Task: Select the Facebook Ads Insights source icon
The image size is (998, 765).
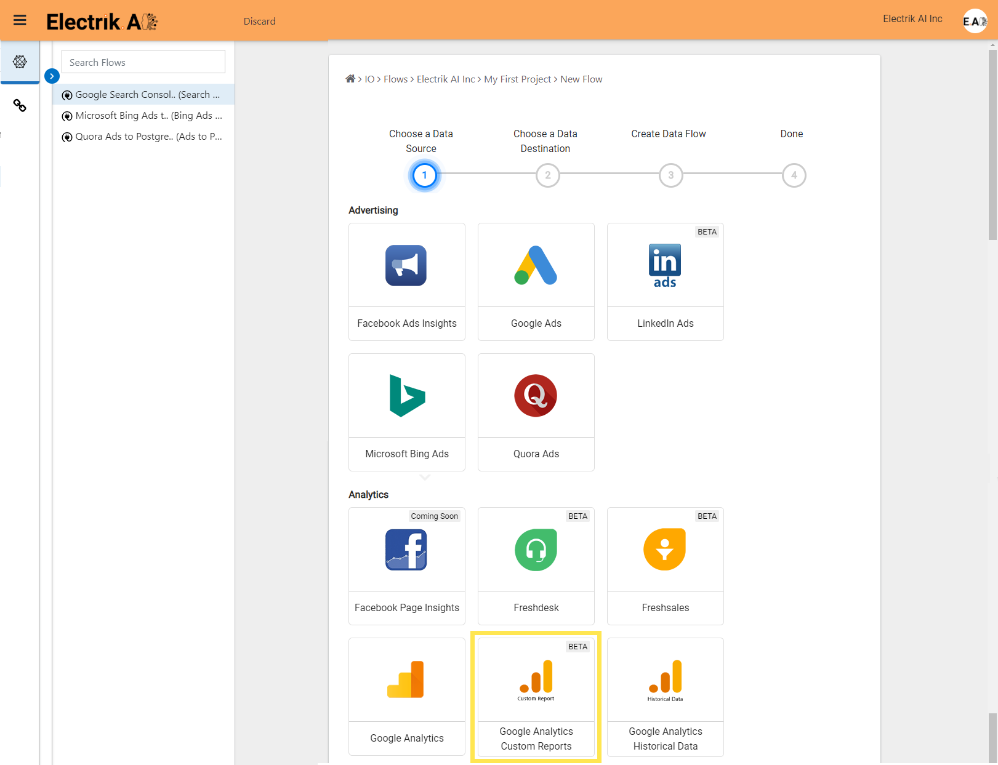Action: click(406, 265)
